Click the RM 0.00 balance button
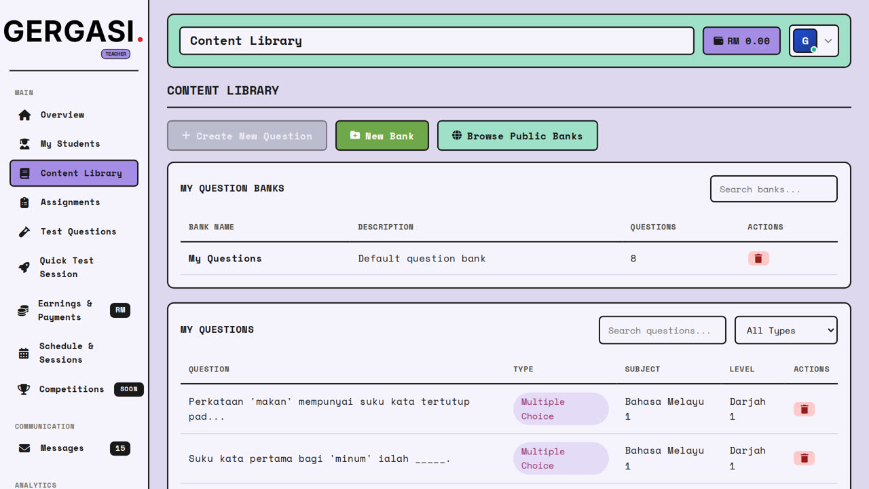 pos(741,41)
